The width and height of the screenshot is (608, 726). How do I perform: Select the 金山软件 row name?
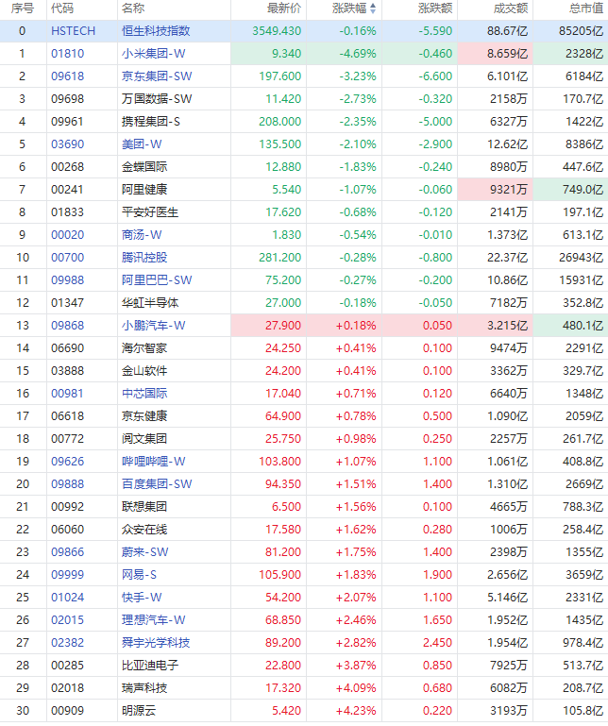(x=144, y=371)
